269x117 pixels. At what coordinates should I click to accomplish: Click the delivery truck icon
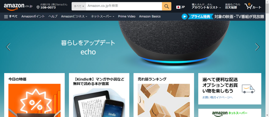(x=249, y=89)
